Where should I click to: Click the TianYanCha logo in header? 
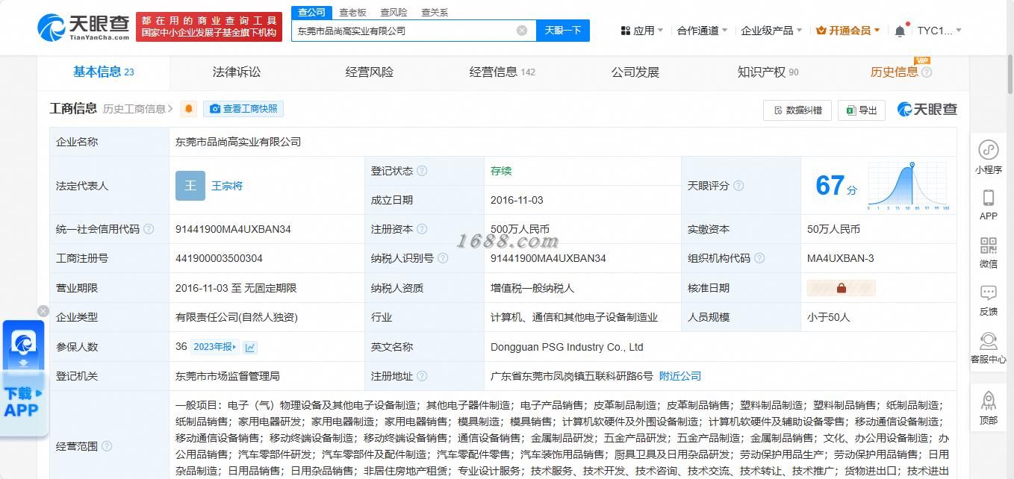pyautogui.click(x=83, y=27)
